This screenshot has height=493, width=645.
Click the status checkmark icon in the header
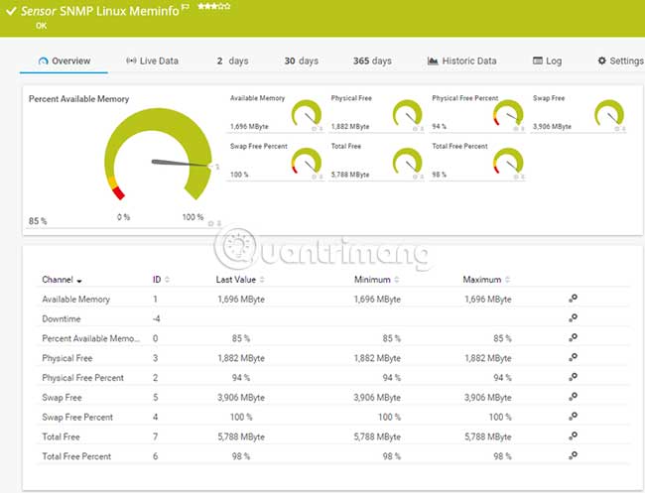[x=11, y=11]
